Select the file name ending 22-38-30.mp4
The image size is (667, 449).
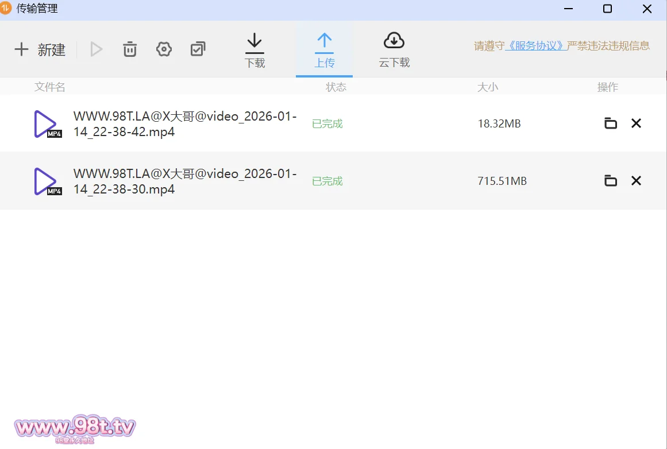coord(184,181)
